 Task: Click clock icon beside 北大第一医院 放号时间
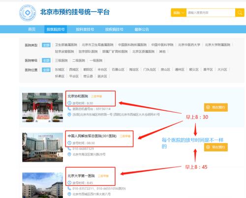[x=69, y=183]
